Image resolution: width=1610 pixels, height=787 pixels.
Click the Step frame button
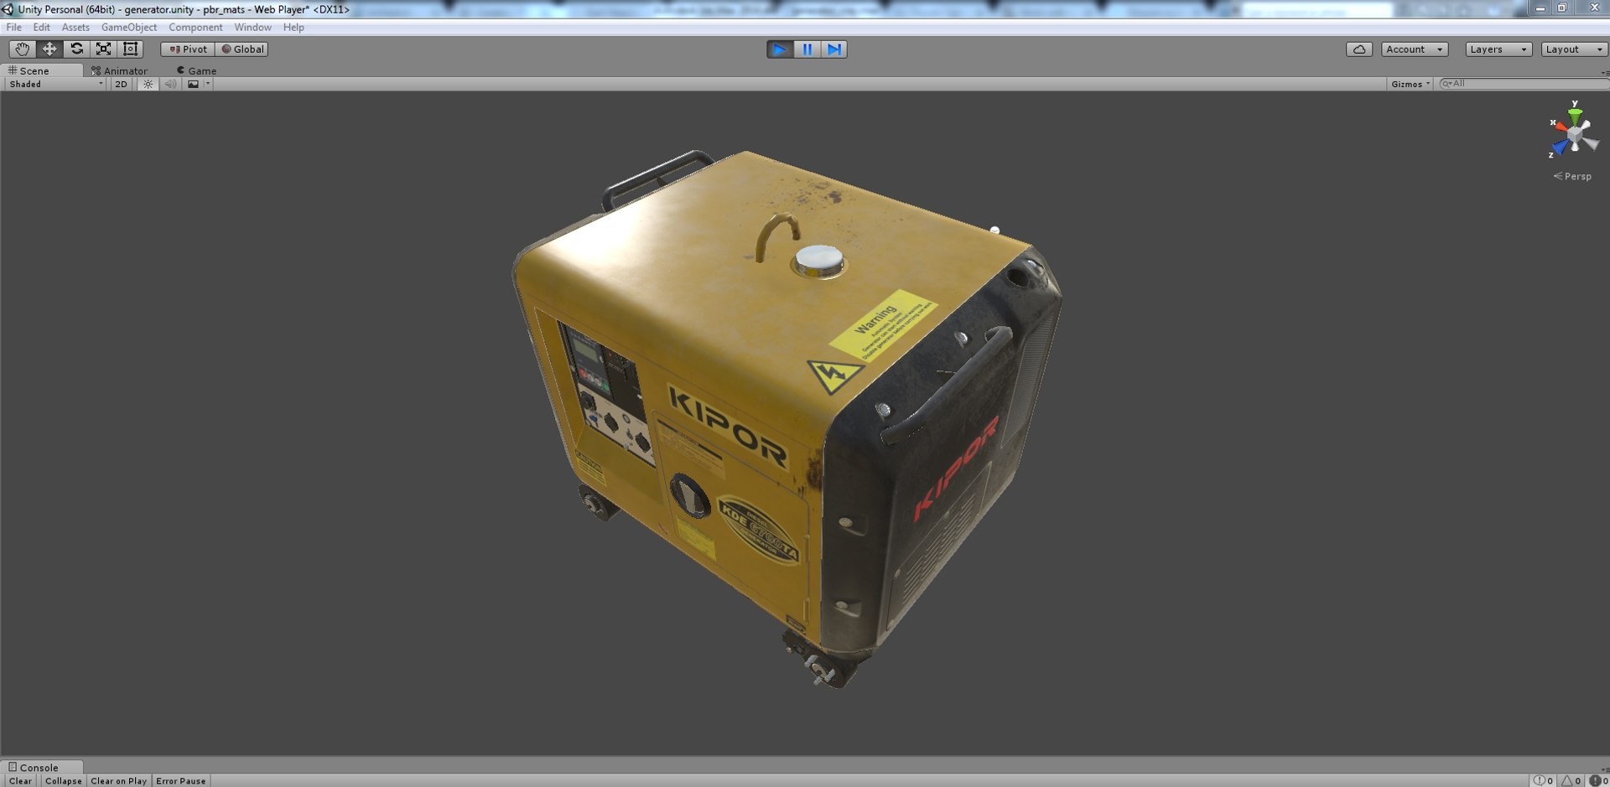click(834, 49)
